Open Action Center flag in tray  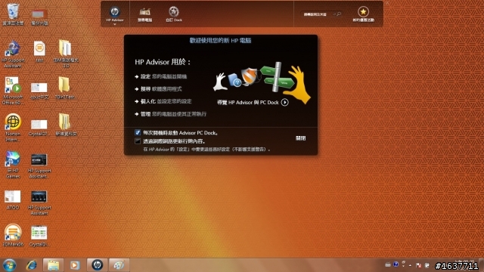(418, 265)
